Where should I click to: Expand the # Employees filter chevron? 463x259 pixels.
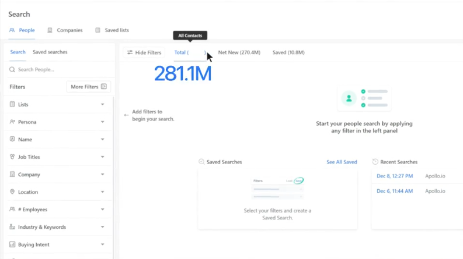click(x=102, y=210)
